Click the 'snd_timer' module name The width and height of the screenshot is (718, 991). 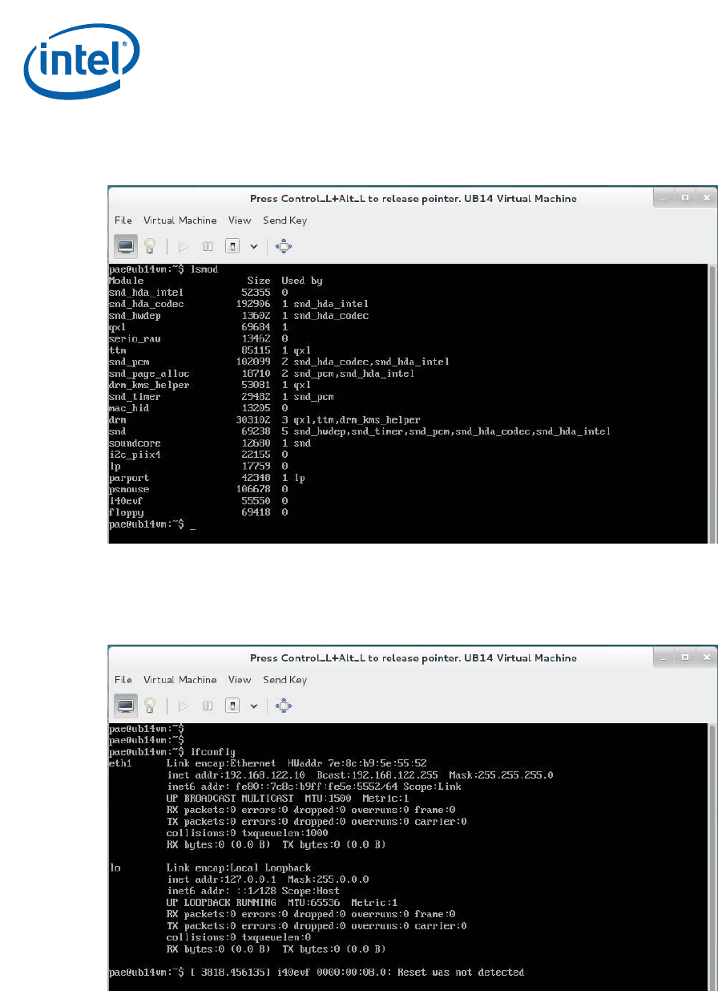[x=135, y=397]
